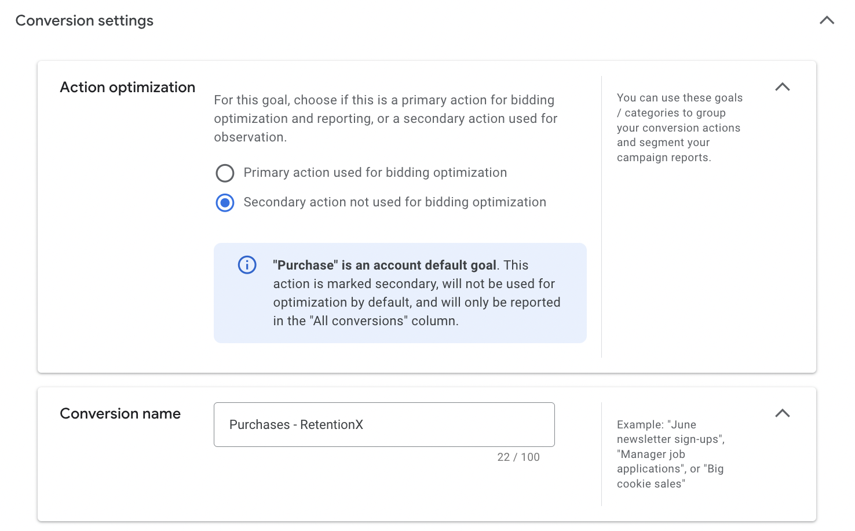The image size is (855, 531).
Task: Click the Conversion settings header
Action: 84,20
